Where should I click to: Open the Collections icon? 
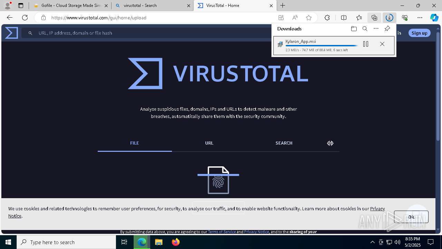(x=374, y=18)
